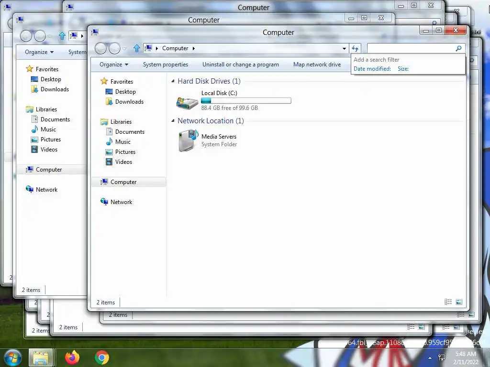Open the Organize dropdown in front window

(114, 65)
